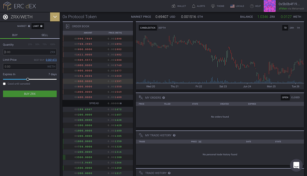Select sell order at price 0.001898
Screen dimensions: 307x176
pyautogui.click(x=98, y=39)
